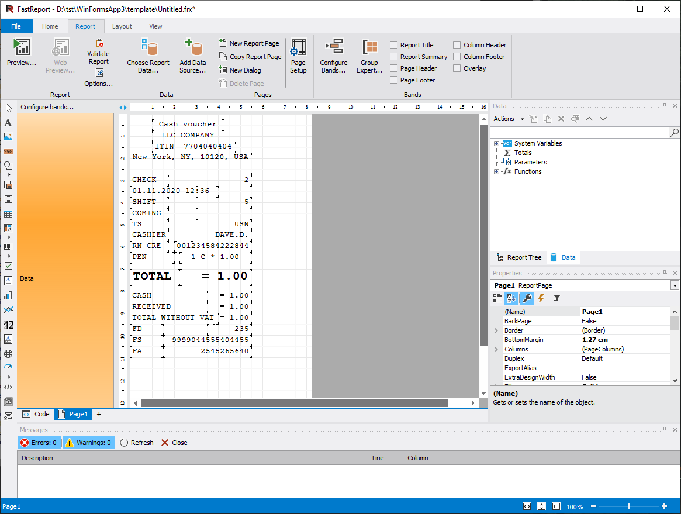
Task: Select the Map globe object tool
Action: (x=8, y=354)
